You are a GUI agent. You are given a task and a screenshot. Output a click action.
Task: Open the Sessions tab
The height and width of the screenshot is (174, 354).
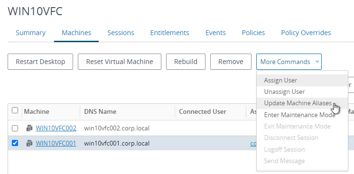point(121,33)
